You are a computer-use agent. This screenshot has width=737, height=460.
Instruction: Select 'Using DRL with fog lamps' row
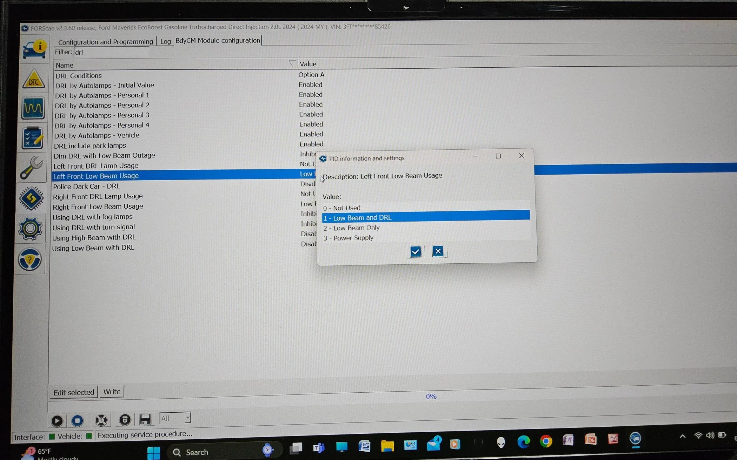tap(93, 217)
